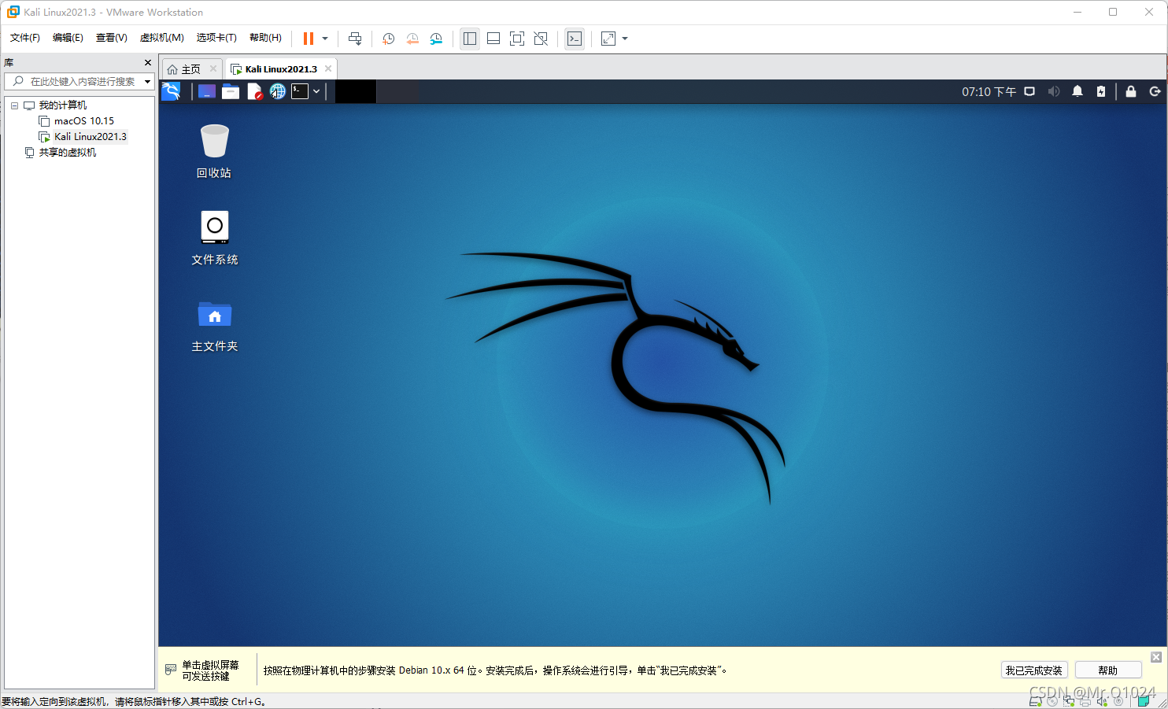Image resolution: width=1168 pixels, height=709 pixels.
Task: Open the 帮助(H) menu
Action: pos(265,38)
